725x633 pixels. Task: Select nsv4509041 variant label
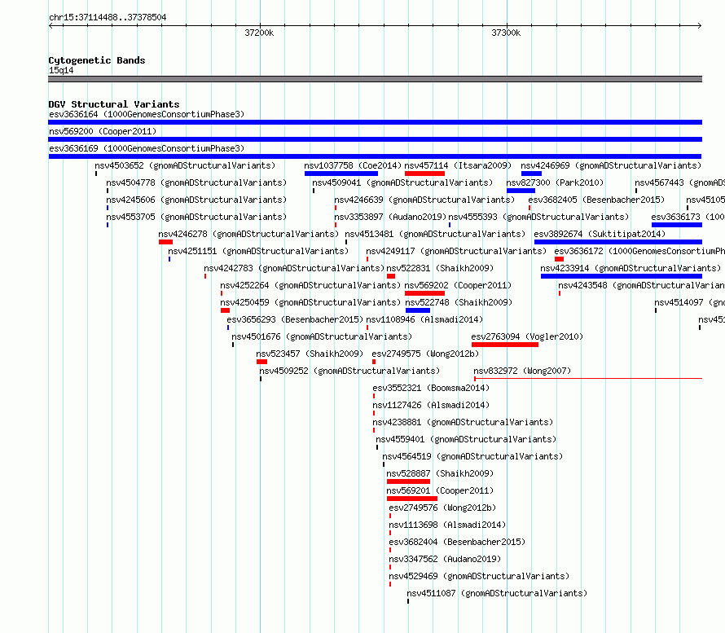pos(402,182)
